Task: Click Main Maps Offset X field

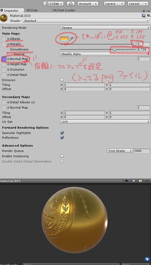Action: 84,89
